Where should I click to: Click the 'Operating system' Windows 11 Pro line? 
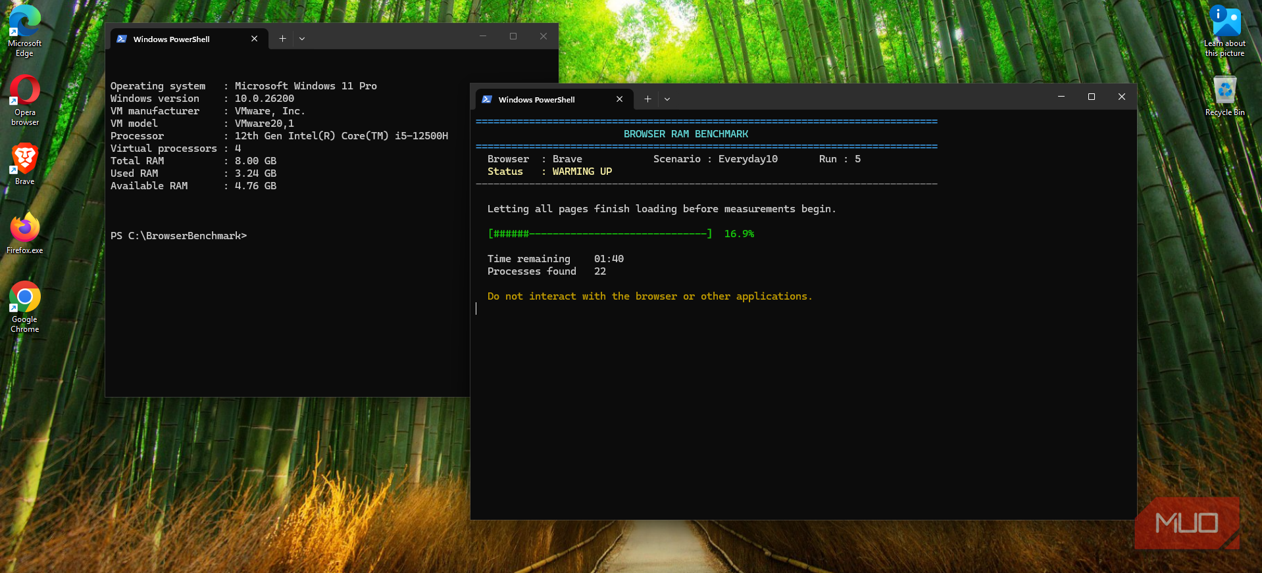coord(243,86)
